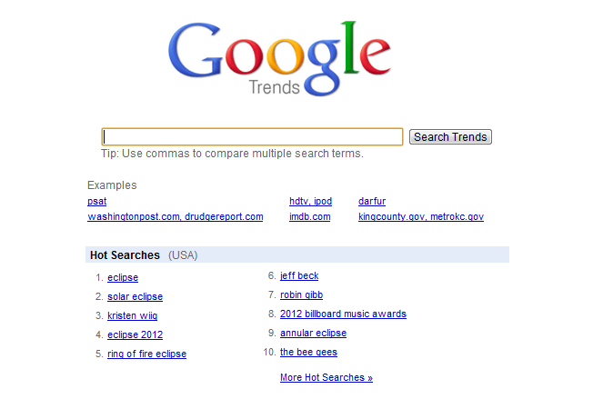Image resolution: width=593 pixels, height=409 pixels.
Task: Select the solar eclipse hot search
Action: tap(135, 296)
